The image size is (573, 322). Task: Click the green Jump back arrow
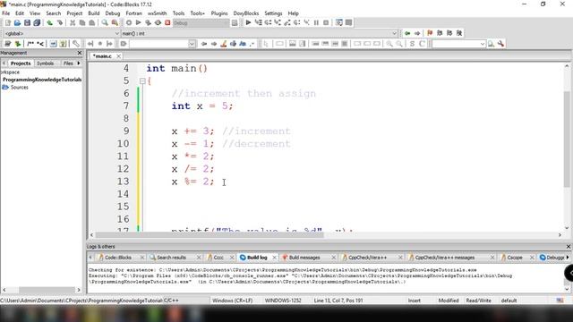click(x=407, y=33)
